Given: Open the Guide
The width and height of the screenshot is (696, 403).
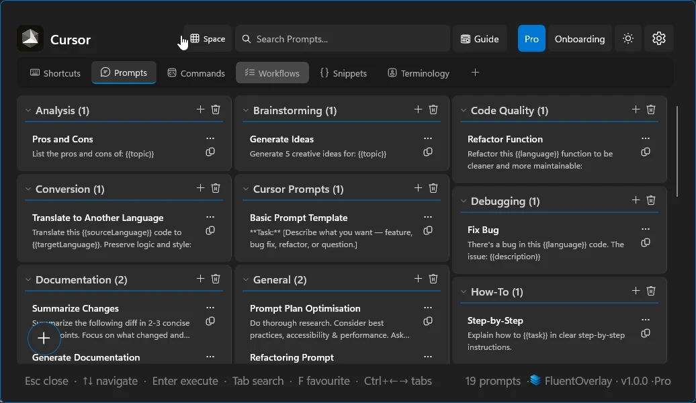Looking at the screenshot, I should [x=480, y=38].
